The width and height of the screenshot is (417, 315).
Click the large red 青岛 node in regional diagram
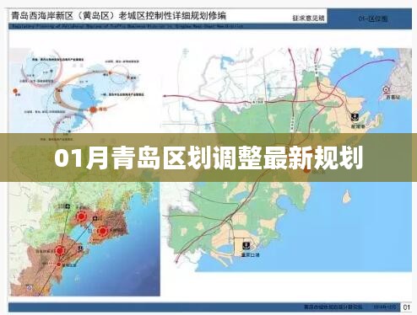(94, 109)
